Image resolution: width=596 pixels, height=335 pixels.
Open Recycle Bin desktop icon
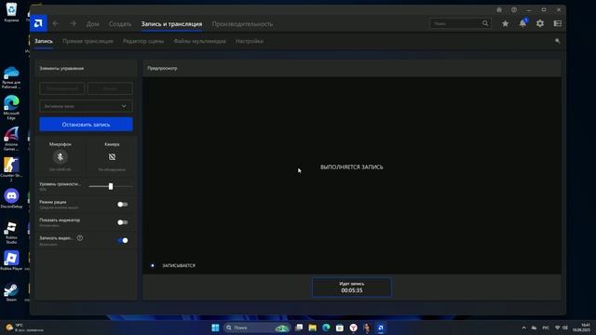pyautogui.click(x=11, y=12)
